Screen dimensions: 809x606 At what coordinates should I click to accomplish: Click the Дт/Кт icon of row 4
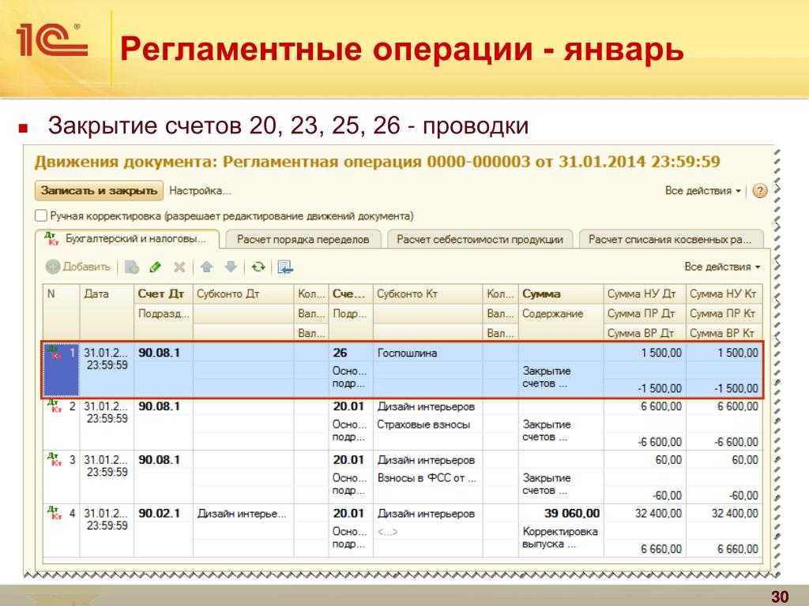[54, 513]
